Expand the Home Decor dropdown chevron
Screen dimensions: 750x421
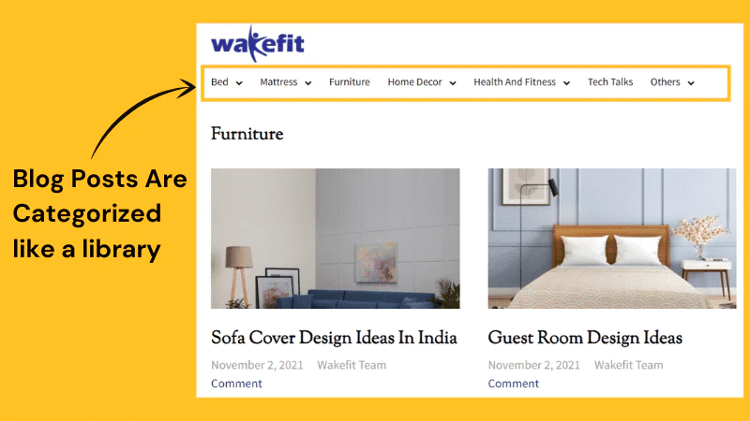tap(453, 83)
